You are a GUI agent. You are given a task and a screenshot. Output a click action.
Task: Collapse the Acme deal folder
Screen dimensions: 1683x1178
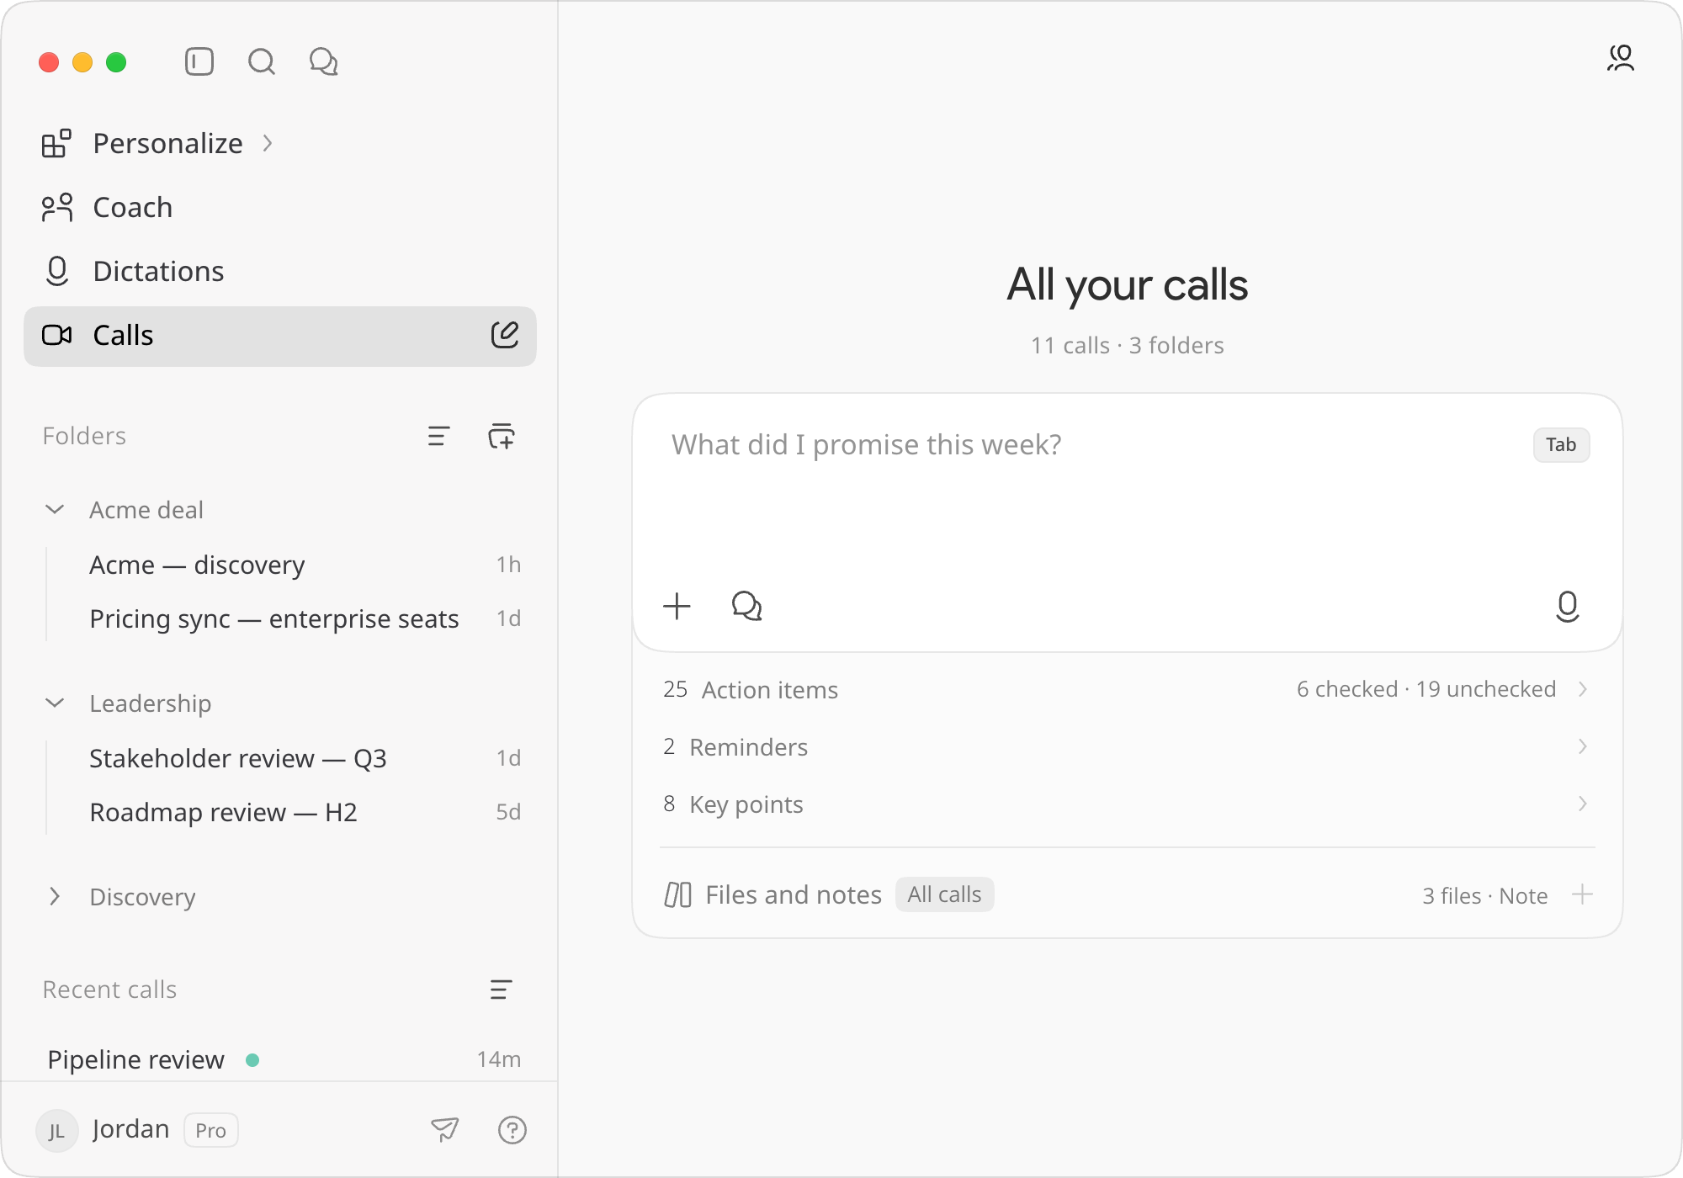click(x=55, y=510)
